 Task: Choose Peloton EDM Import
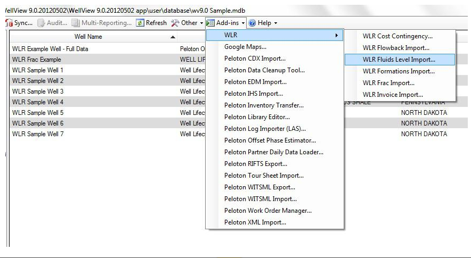point(274,82)
